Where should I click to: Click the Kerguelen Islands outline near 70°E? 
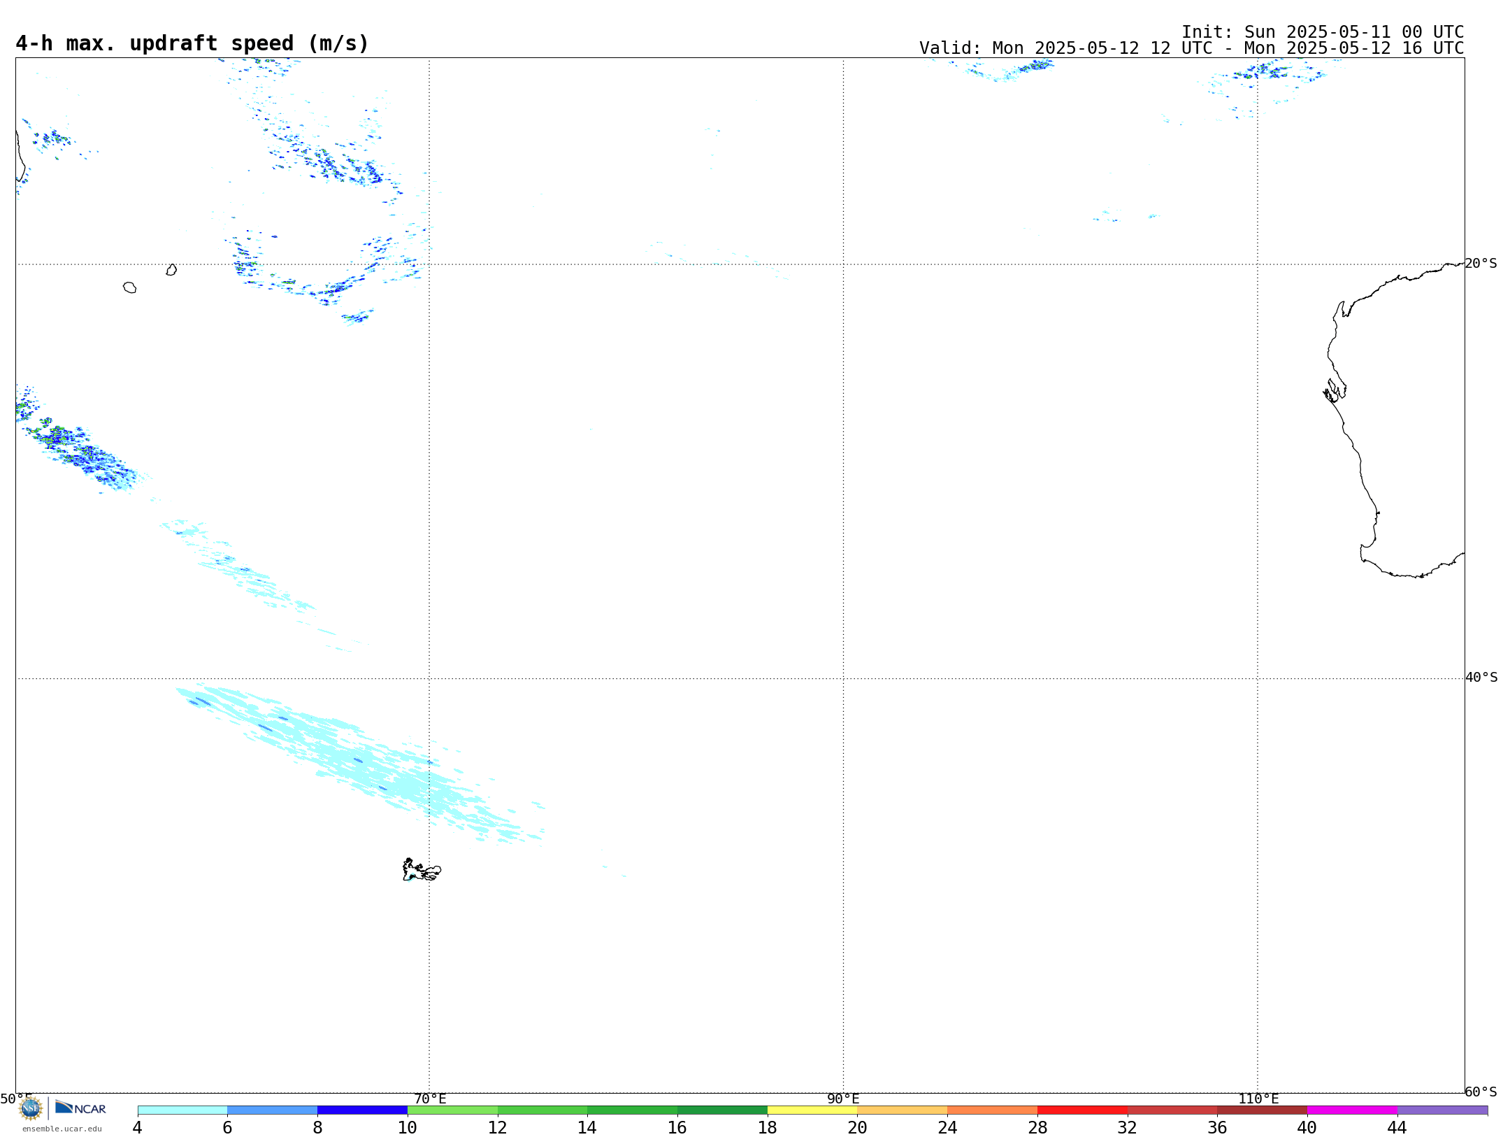point(422,870)
